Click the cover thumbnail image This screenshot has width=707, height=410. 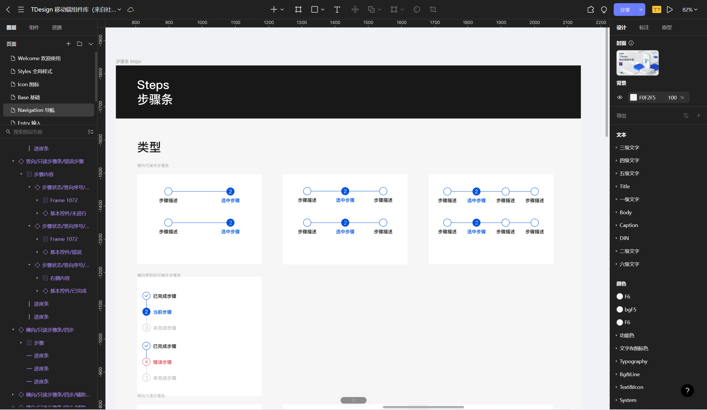637,63
